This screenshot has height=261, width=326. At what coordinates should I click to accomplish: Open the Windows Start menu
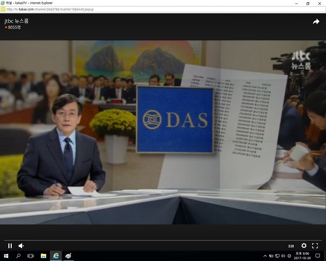6,256
